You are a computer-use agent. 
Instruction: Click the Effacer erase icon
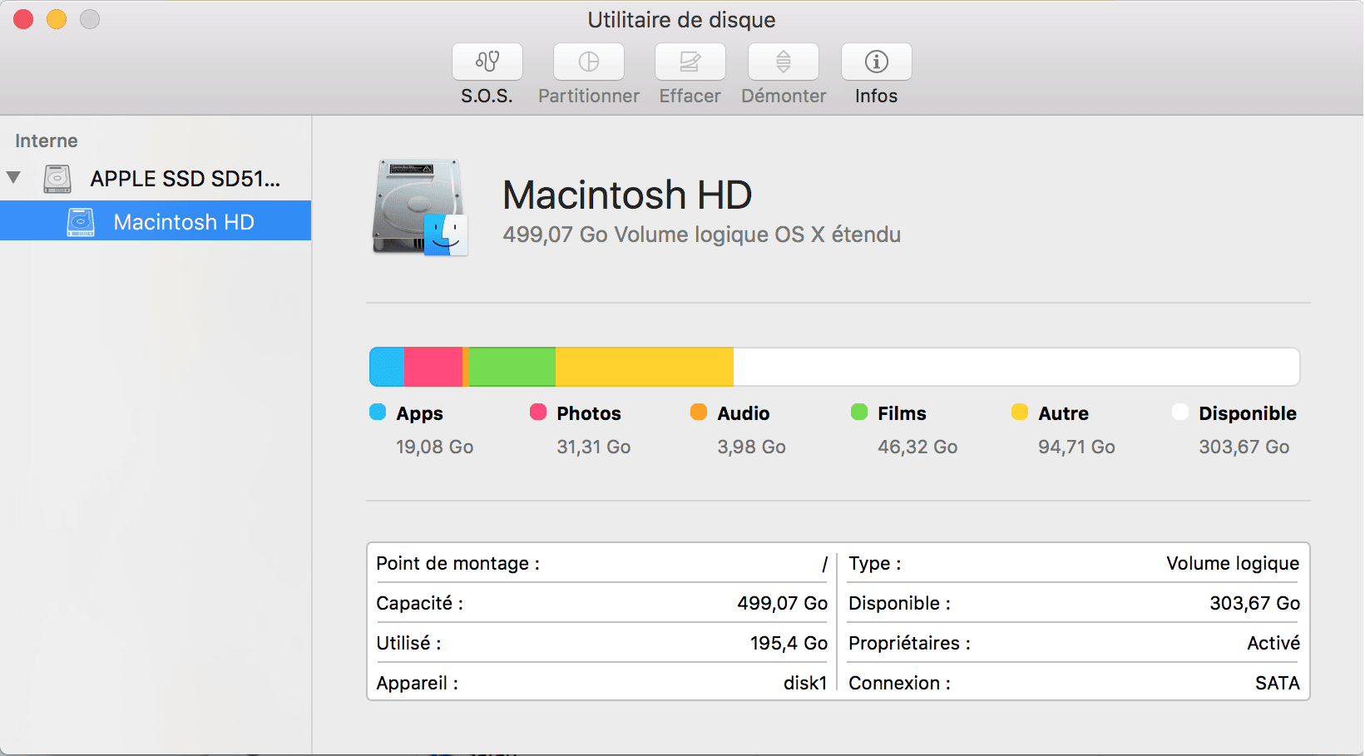[x=690, y=62]
